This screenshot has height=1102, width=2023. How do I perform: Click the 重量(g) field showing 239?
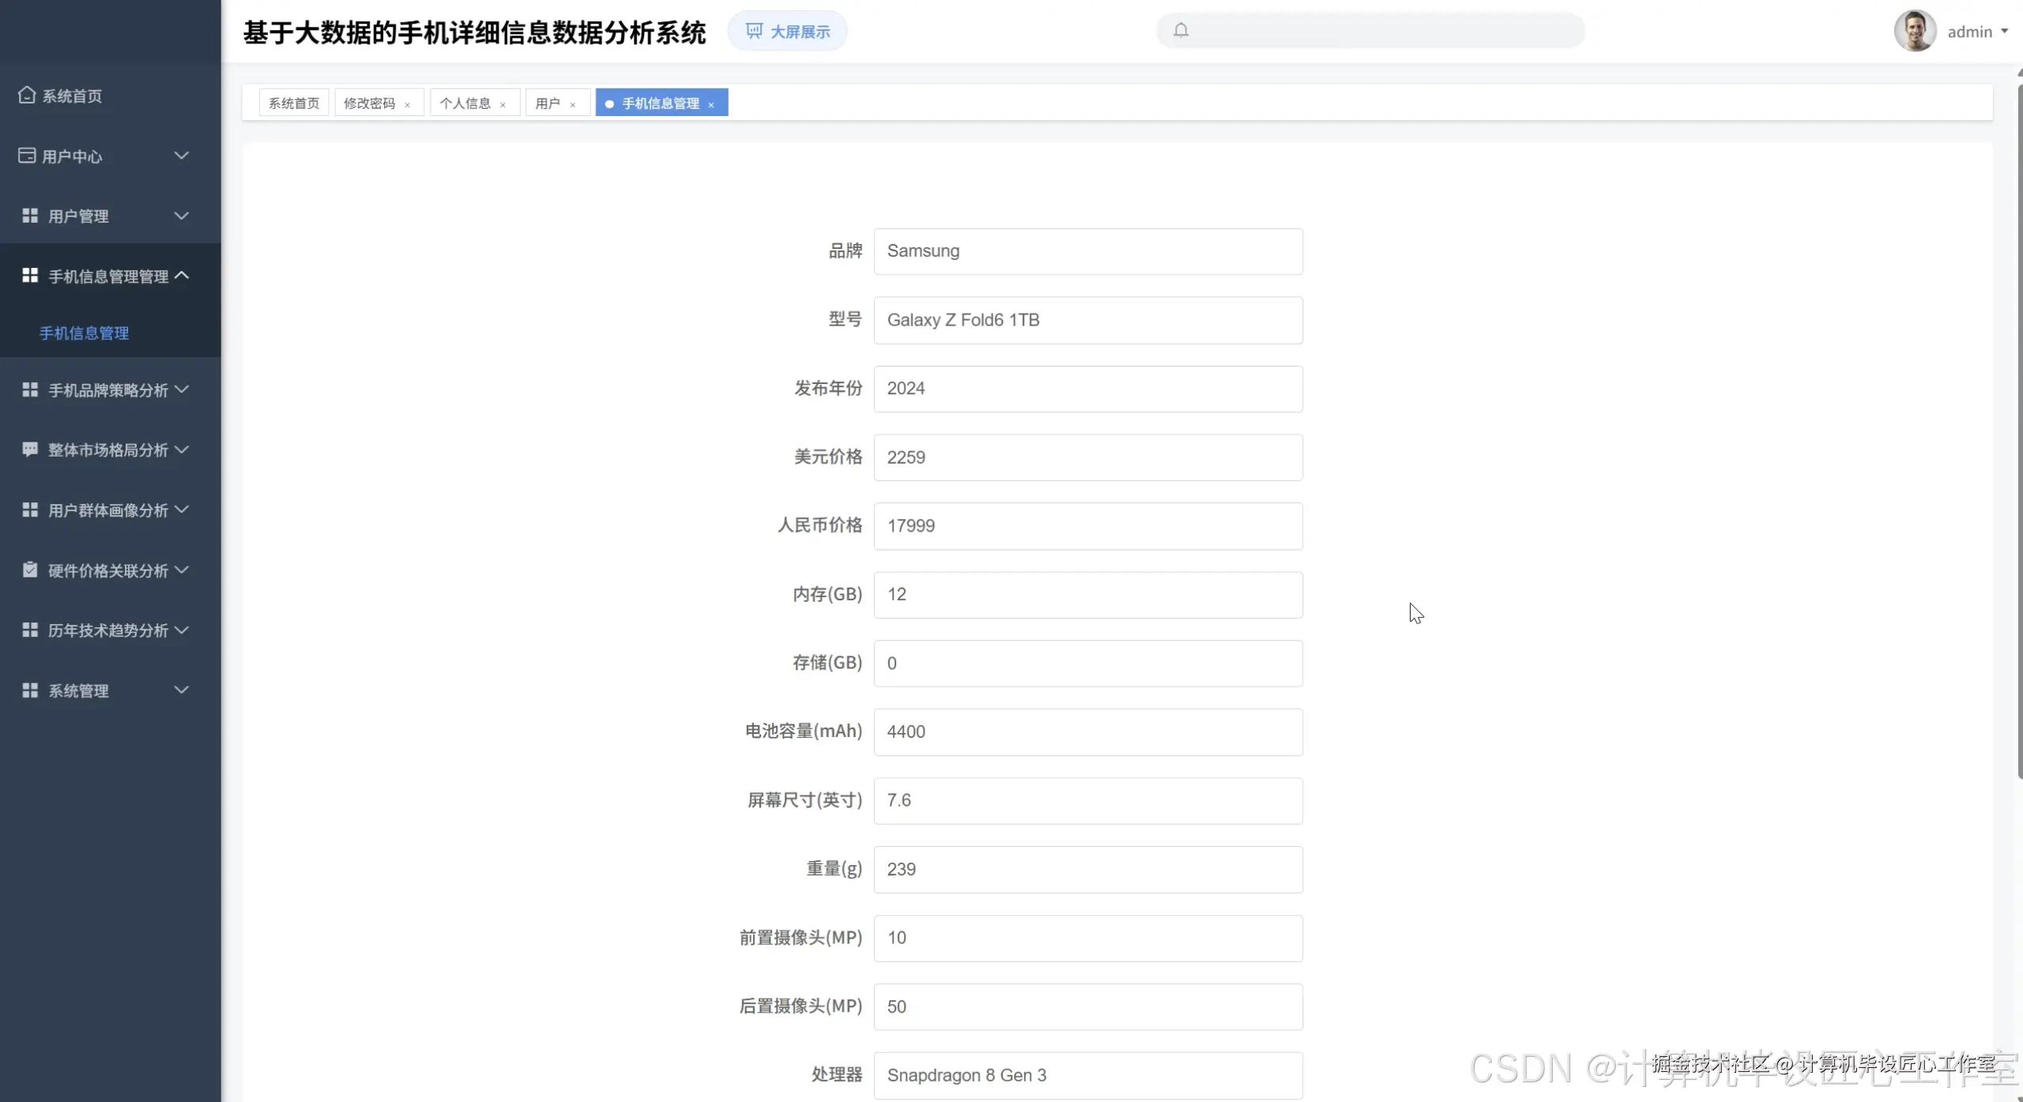point(1088,870)
